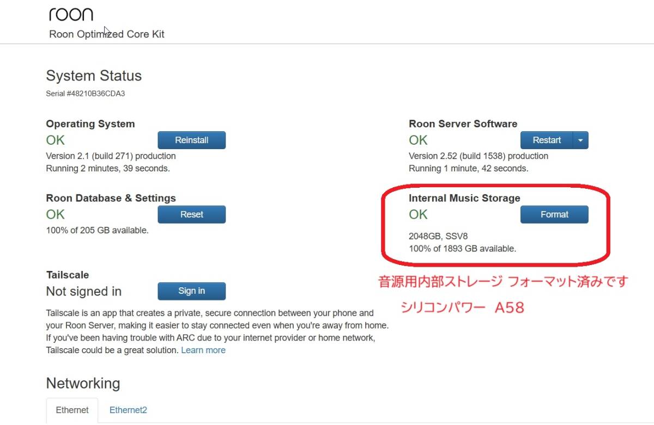Click the Roon Optimized Core Kit subtitle

pyautogui.click(x=107, y=34)
